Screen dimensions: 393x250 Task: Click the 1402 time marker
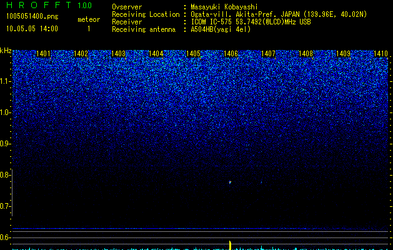point(81,54)
